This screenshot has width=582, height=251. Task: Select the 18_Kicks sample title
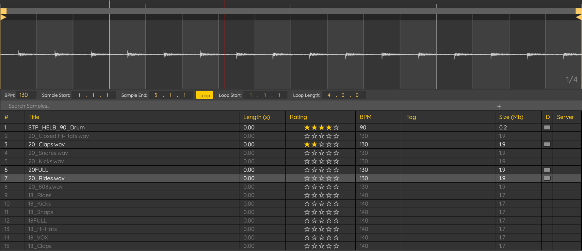pos(39,204)
